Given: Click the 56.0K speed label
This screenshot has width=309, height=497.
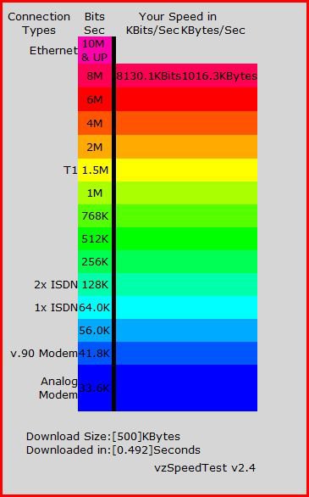Looking at the screenshot, I should point(95,331).
